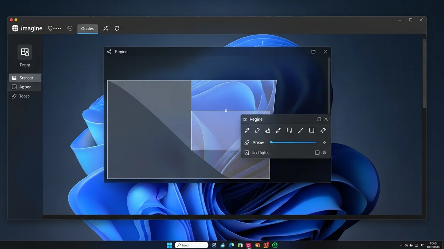Maximize the Regins window
Image resolution: width=444 pixels, height=249 pixels.
[x=313, y=52]
